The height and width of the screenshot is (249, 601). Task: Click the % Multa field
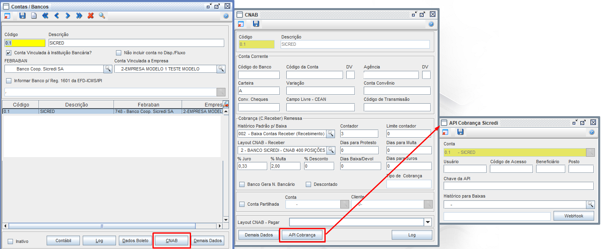(x=285, y=166)
